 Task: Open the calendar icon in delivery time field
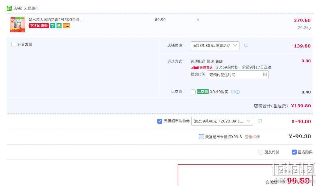pyautogui.click(x=265, y=74)
